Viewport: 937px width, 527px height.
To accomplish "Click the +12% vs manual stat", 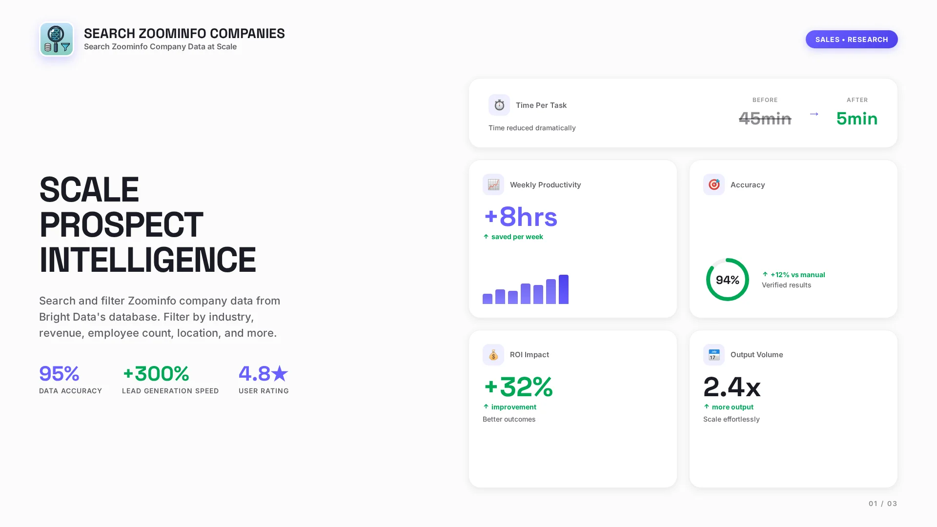I will (797, 275).
